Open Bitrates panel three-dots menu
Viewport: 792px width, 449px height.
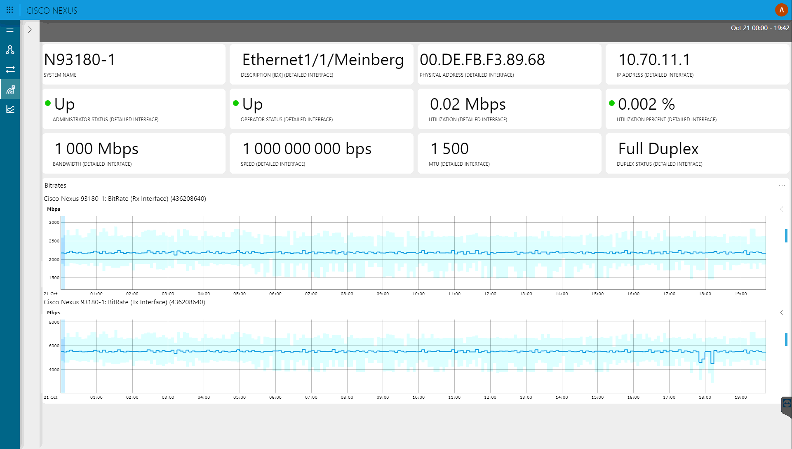pyautogui.click(x=782, y=185)
